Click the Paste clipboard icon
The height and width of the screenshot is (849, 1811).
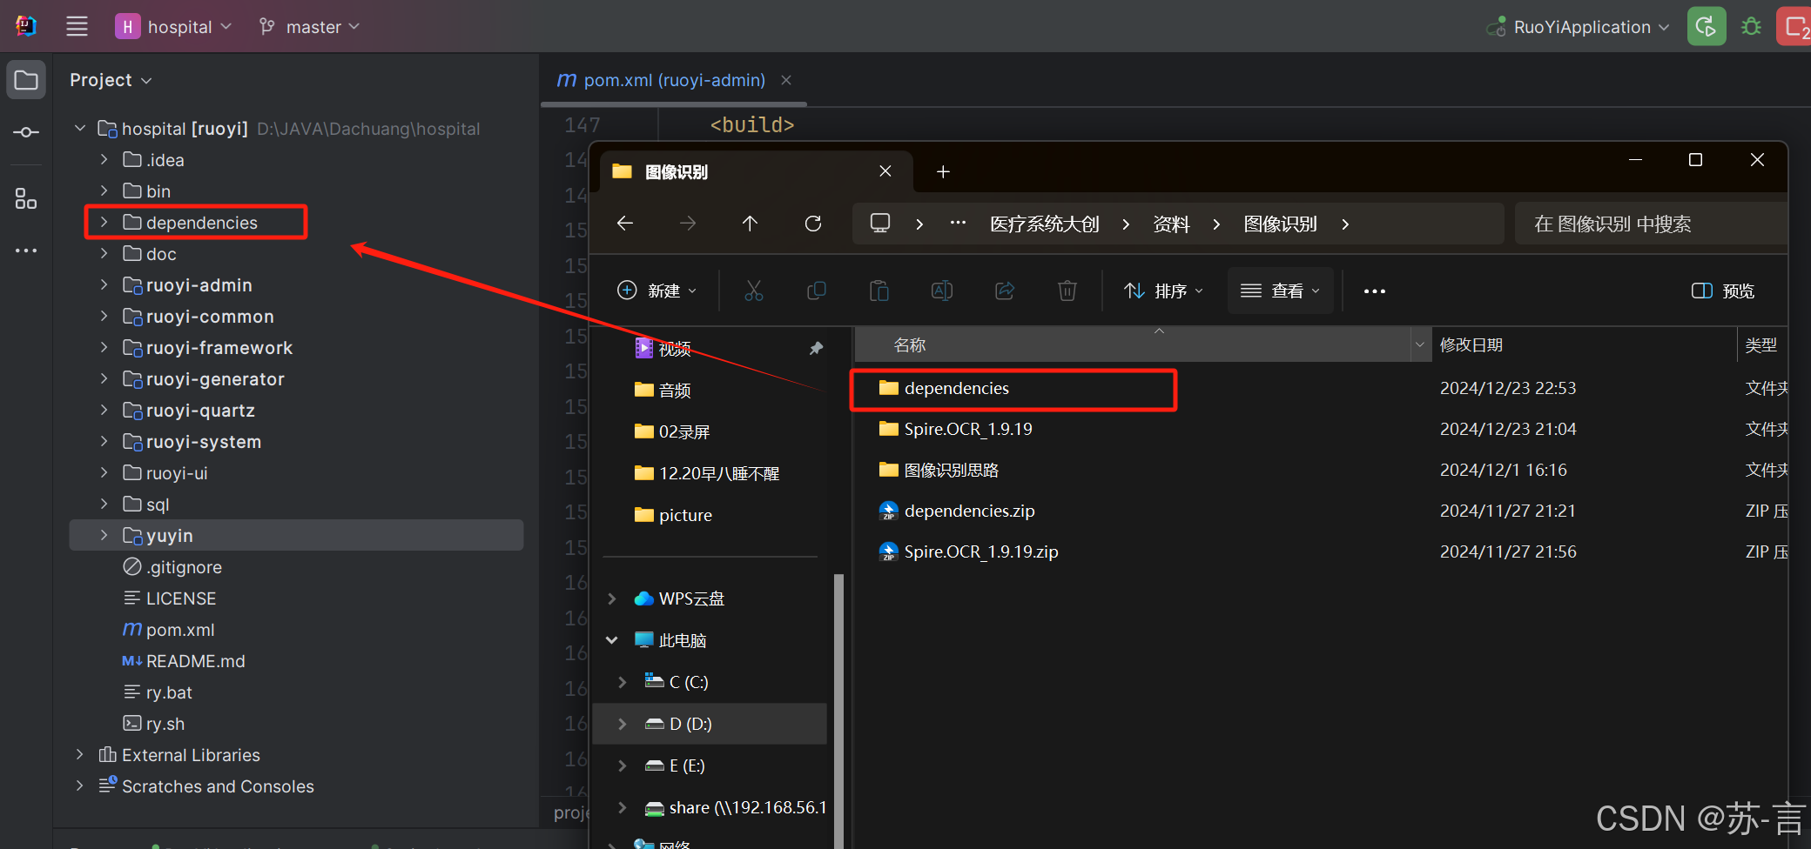pyautogui.click(x=879, y=291)
